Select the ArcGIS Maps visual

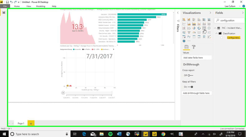point(184,41)
